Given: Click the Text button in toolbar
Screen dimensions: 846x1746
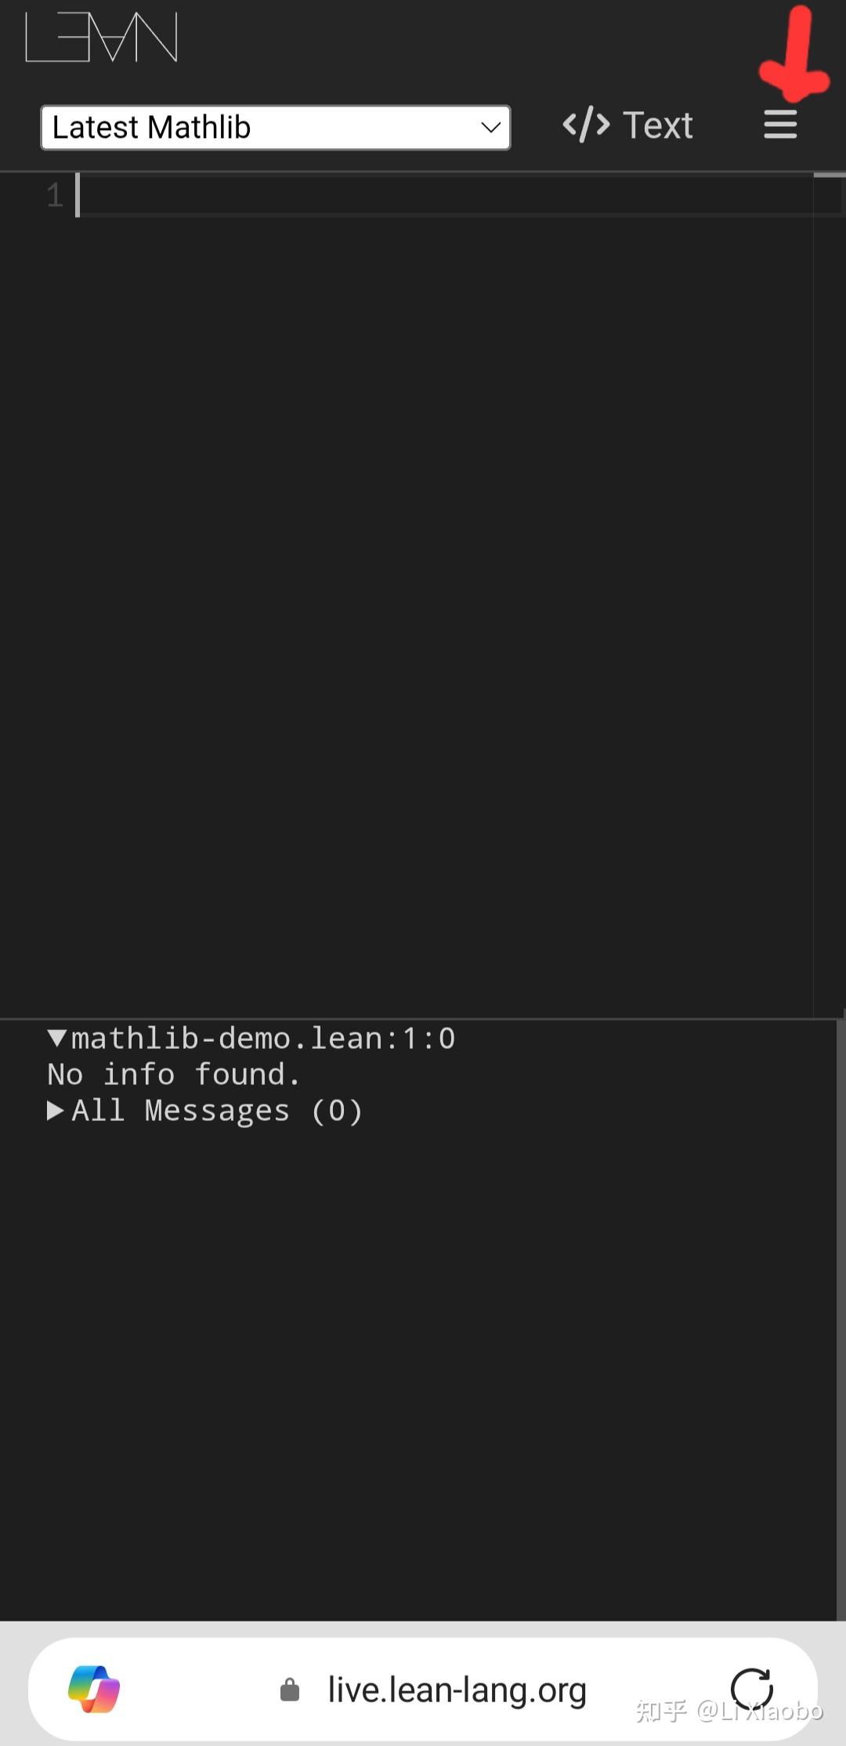Looking at the screenshot, I should (x=628, y=125).
